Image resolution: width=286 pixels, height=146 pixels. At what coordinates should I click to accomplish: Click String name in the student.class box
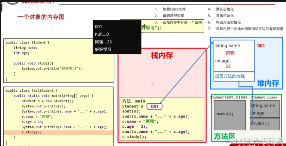[x=262, y=106]
